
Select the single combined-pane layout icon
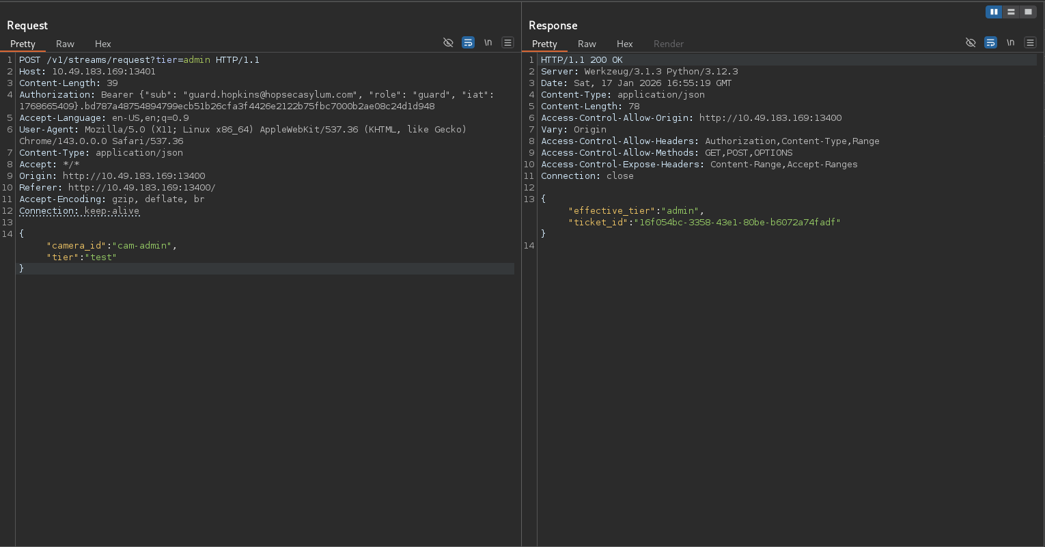click(x=1028, y=12)
